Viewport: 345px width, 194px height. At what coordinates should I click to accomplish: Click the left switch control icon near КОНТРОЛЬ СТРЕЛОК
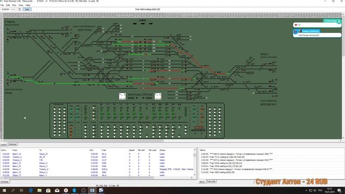(x=122, y=96)
